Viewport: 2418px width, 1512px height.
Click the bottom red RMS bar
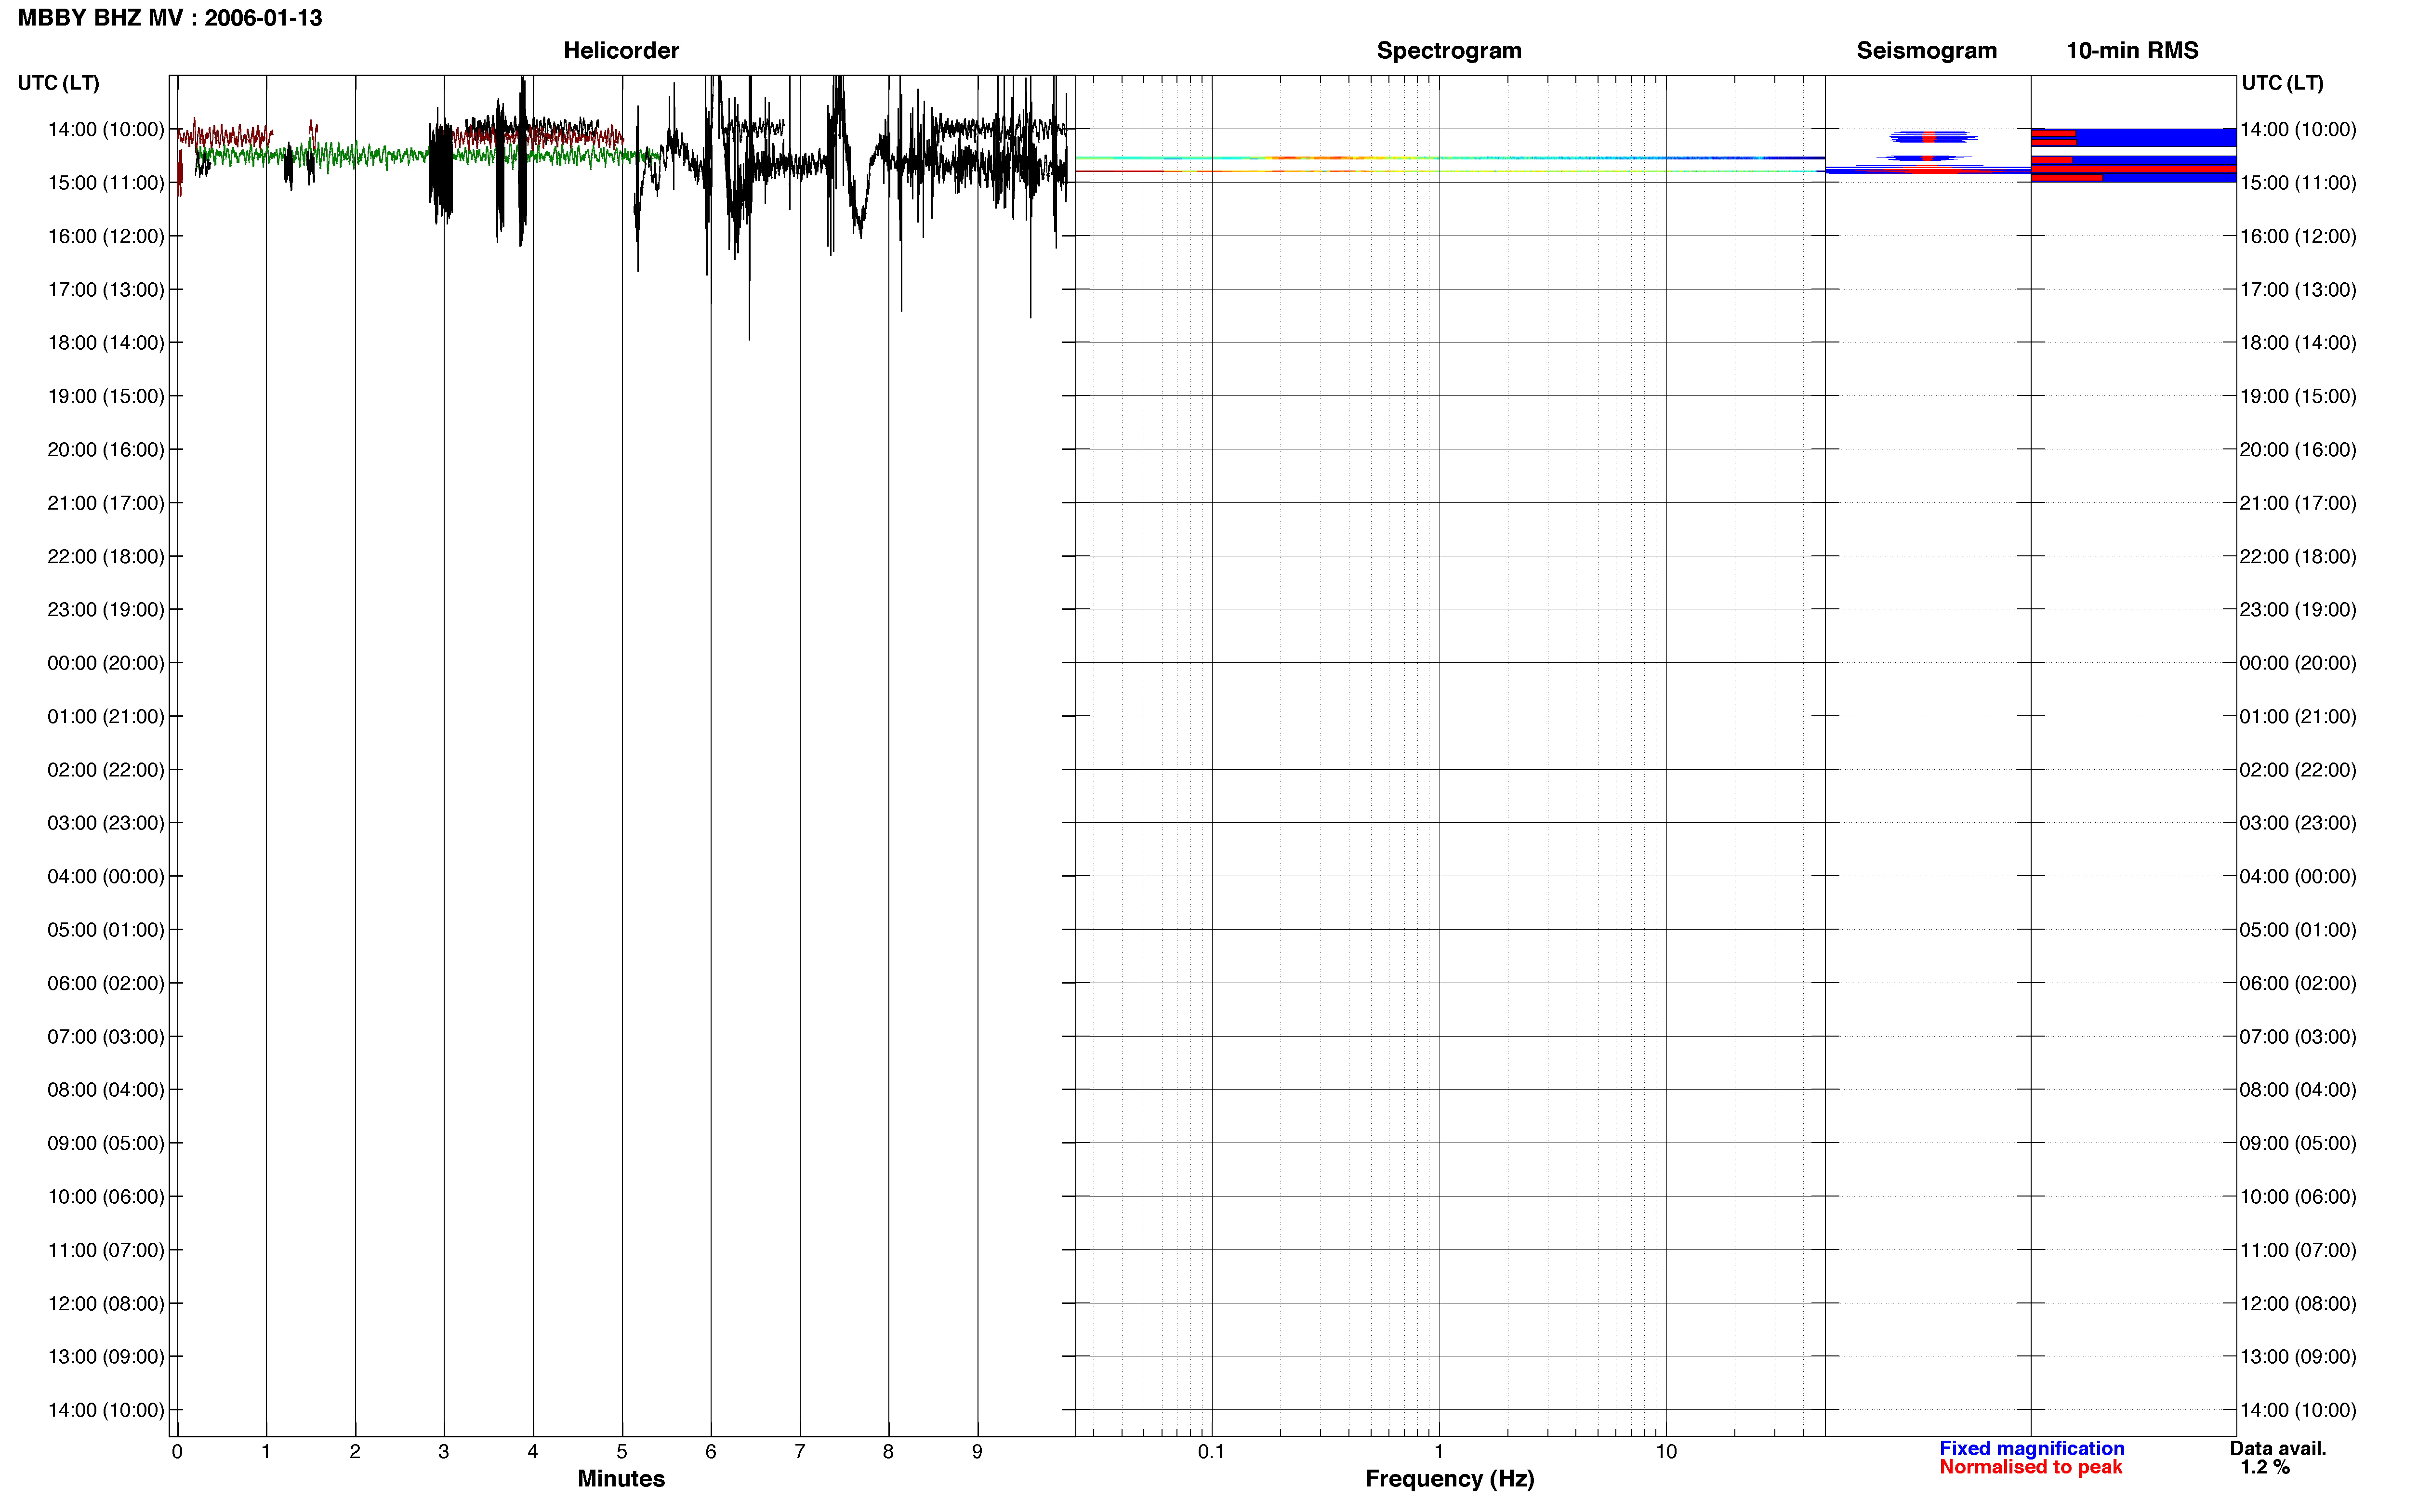tap(2066, 179)
